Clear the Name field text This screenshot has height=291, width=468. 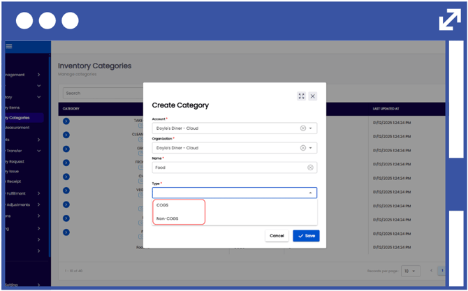(x=310, y=167)
